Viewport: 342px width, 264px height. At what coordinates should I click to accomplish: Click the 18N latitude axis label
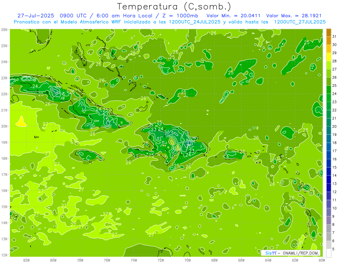(x=4, y=158)
